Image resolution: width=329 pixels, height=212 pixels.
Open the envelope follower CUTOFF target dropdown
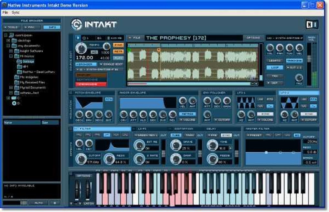coord(223,120)
